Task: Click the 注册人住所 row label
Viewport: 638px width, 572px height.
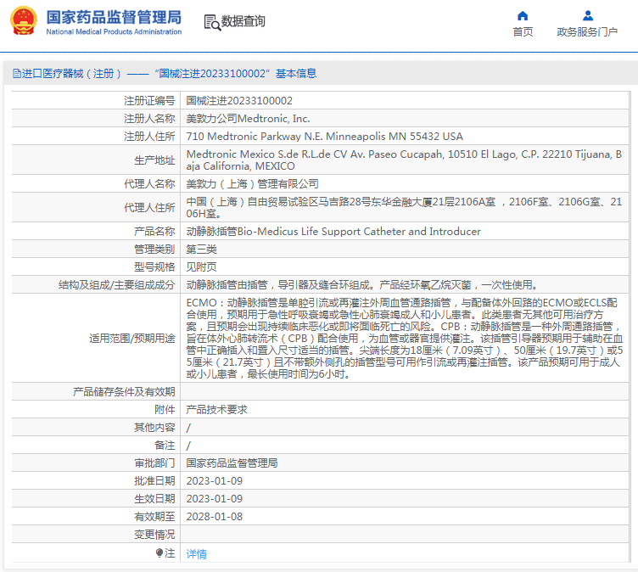Action: pyautogui.click(x=149, y=137)
